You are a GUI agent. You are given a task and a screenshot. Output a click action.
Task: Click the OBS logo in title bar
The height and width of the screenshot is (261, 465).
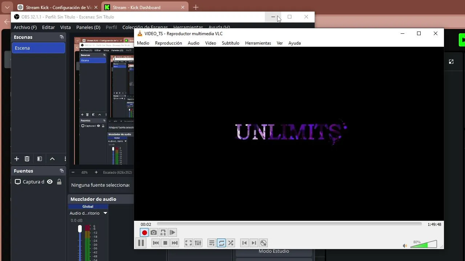[x=17, y=17]
